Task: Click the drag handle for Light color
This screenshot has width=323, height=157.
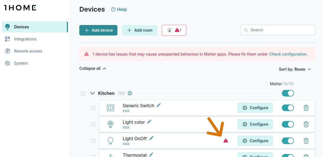Action: 93,124
